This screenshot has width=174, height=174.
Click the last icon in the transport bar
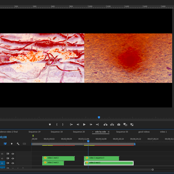click(132, 125)
